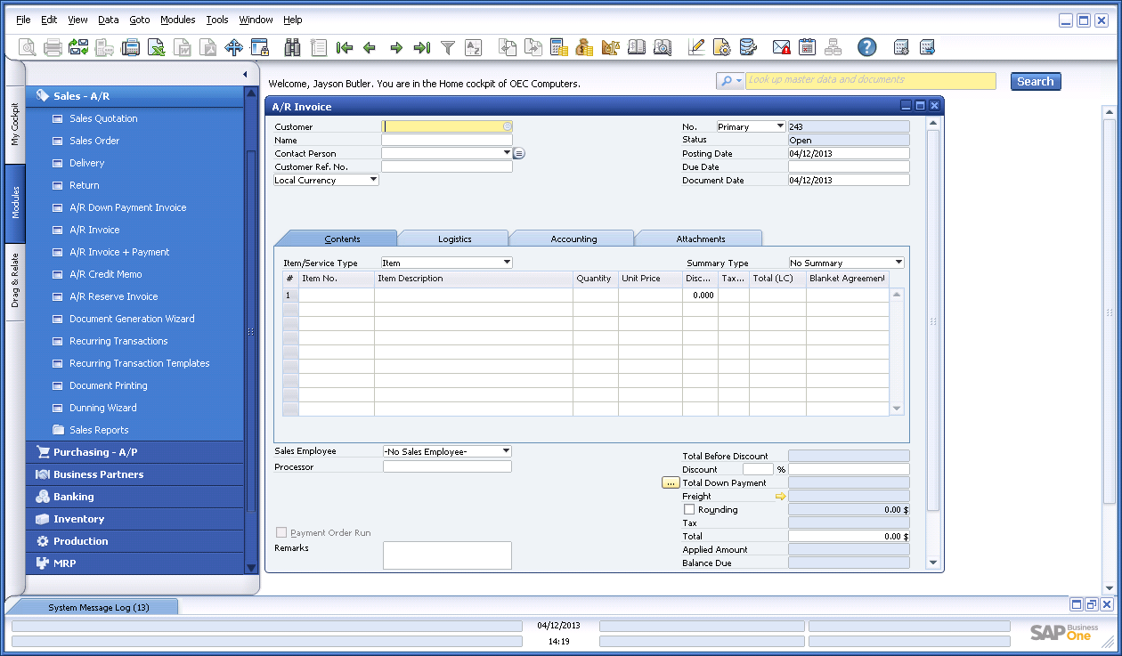Switch to the Logistics tab
The image size is (1122, 656).
[x=453, y=238]
